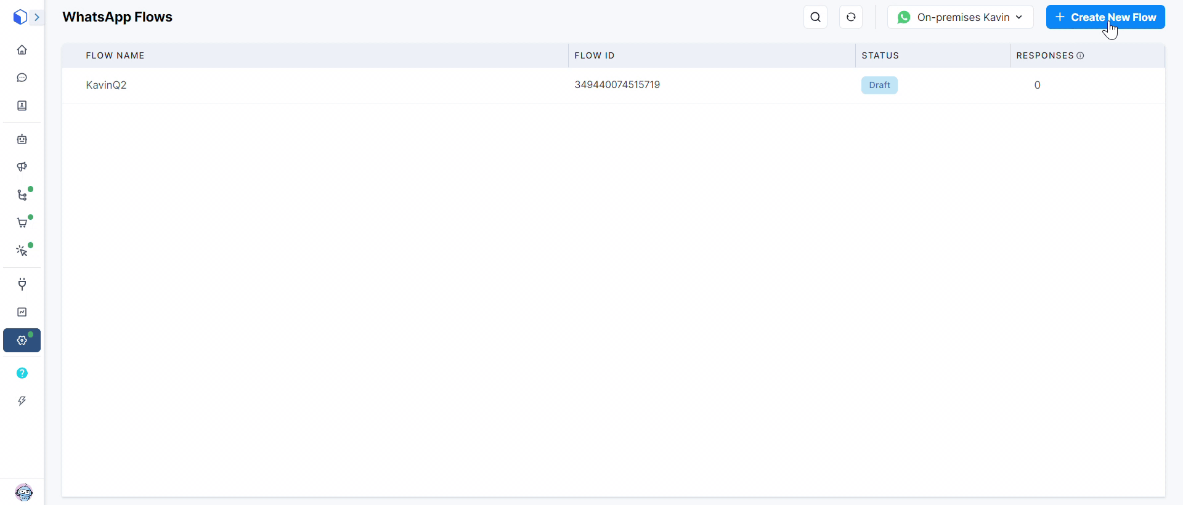1183x505 pixels.
Task: Open the click-cursor sparkle sidebar icon
Action: point(22,251)
